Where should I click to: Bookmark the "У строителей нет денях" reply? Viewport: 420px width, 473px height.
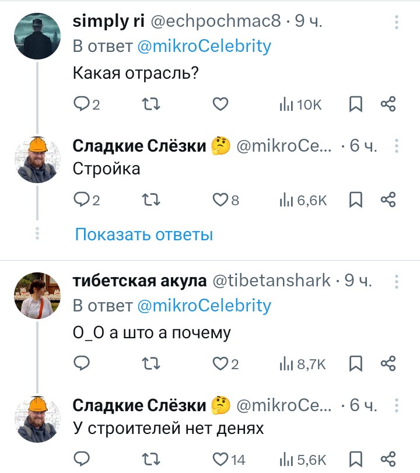[x=356, y=459]
